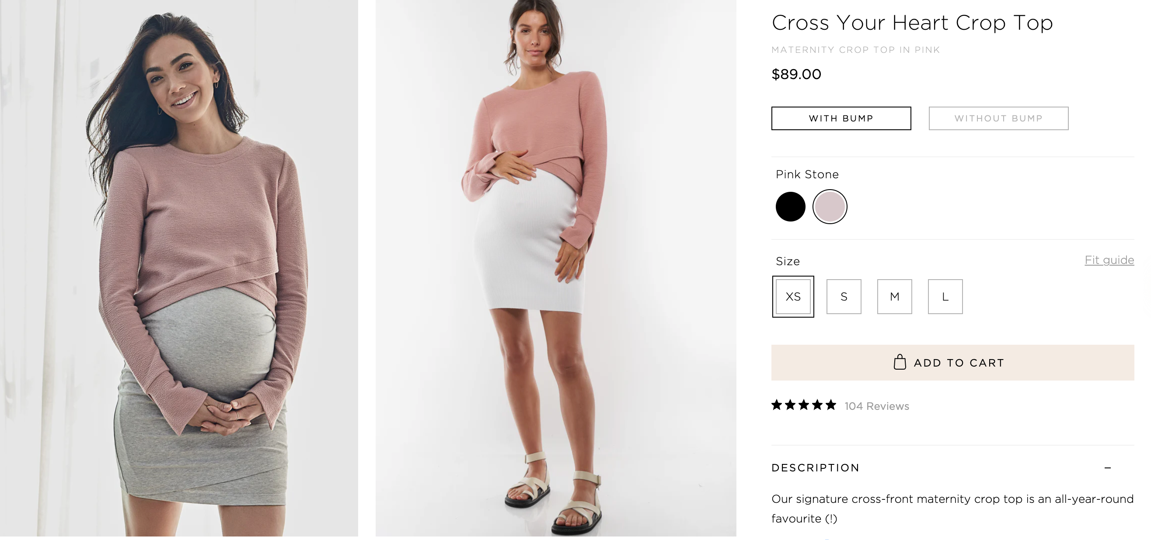Open the Fit guide link
The height and width of the screenshot is (540, 1151).
(x=1109, y=260)
